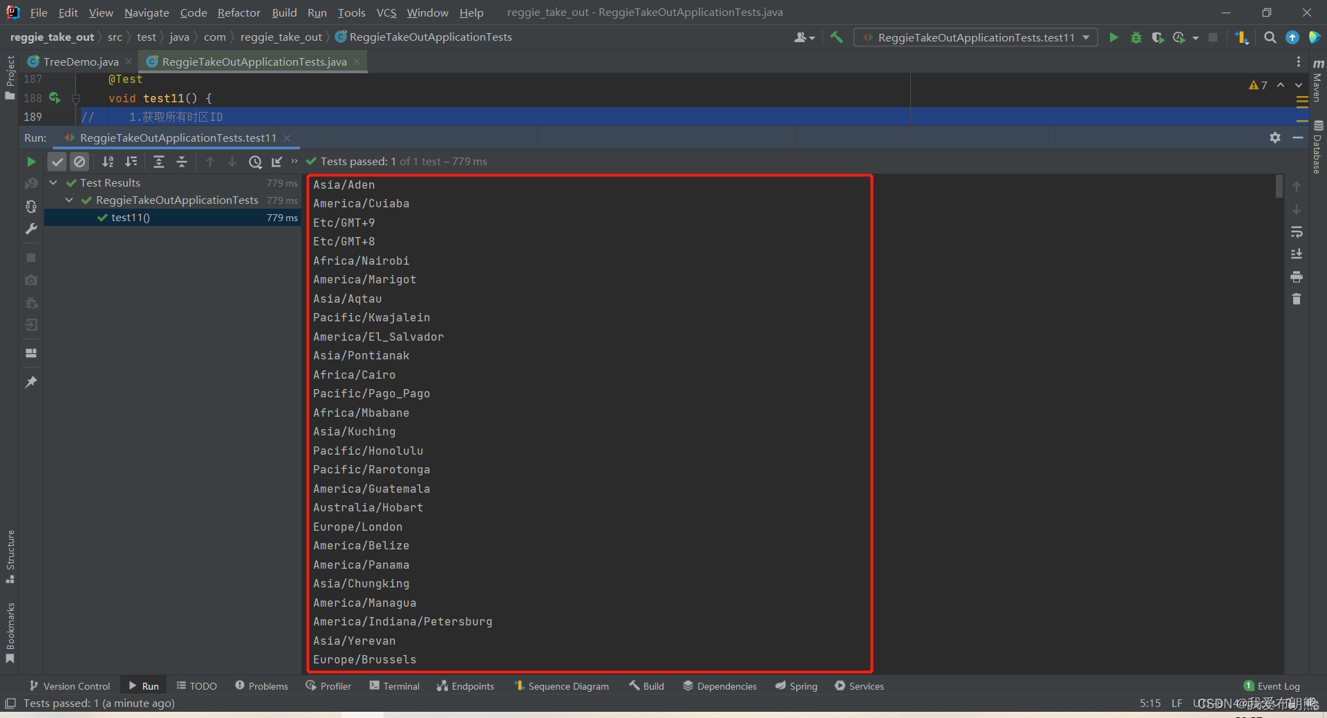
Task: Open the Terminal tool window
Action: (x=395, y=686)
